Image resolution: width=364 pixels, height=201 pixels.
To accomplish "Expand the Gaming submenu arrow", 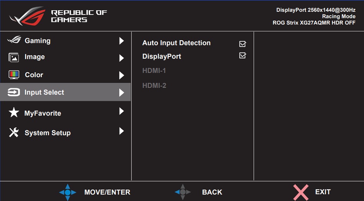I will coord(121,41).
